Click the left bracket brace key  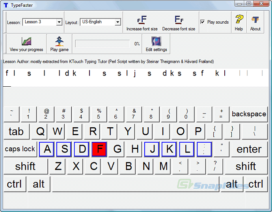tap(214, 131)
